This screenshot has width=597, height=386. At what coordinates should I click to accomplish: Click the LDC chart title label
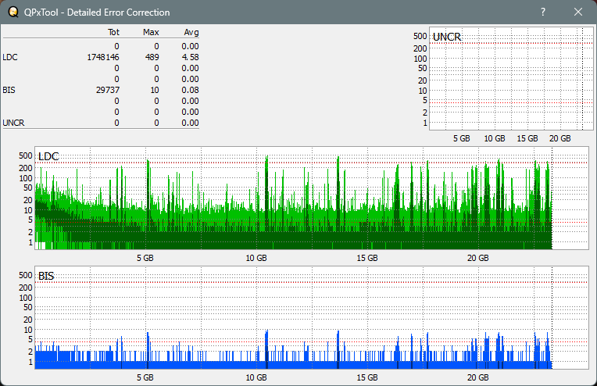48,156
